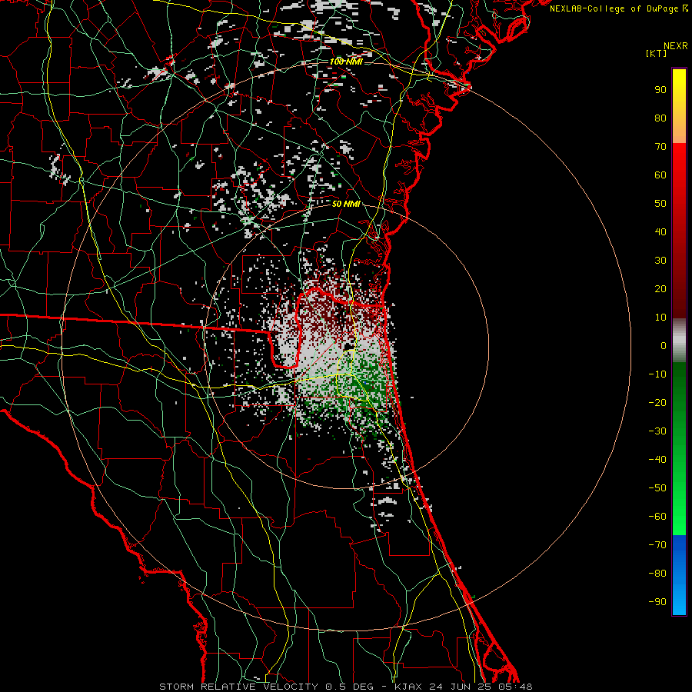Click the 05:48 timestamp in the caption
This screenshot has width=692, height=692.
pos(515,687)
